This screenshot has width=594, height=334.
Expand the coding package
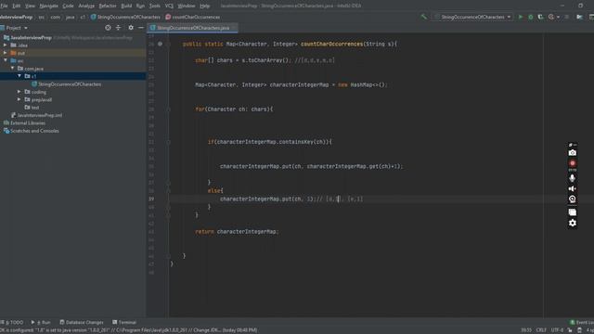pyautogui.click(x=19, y=92)
